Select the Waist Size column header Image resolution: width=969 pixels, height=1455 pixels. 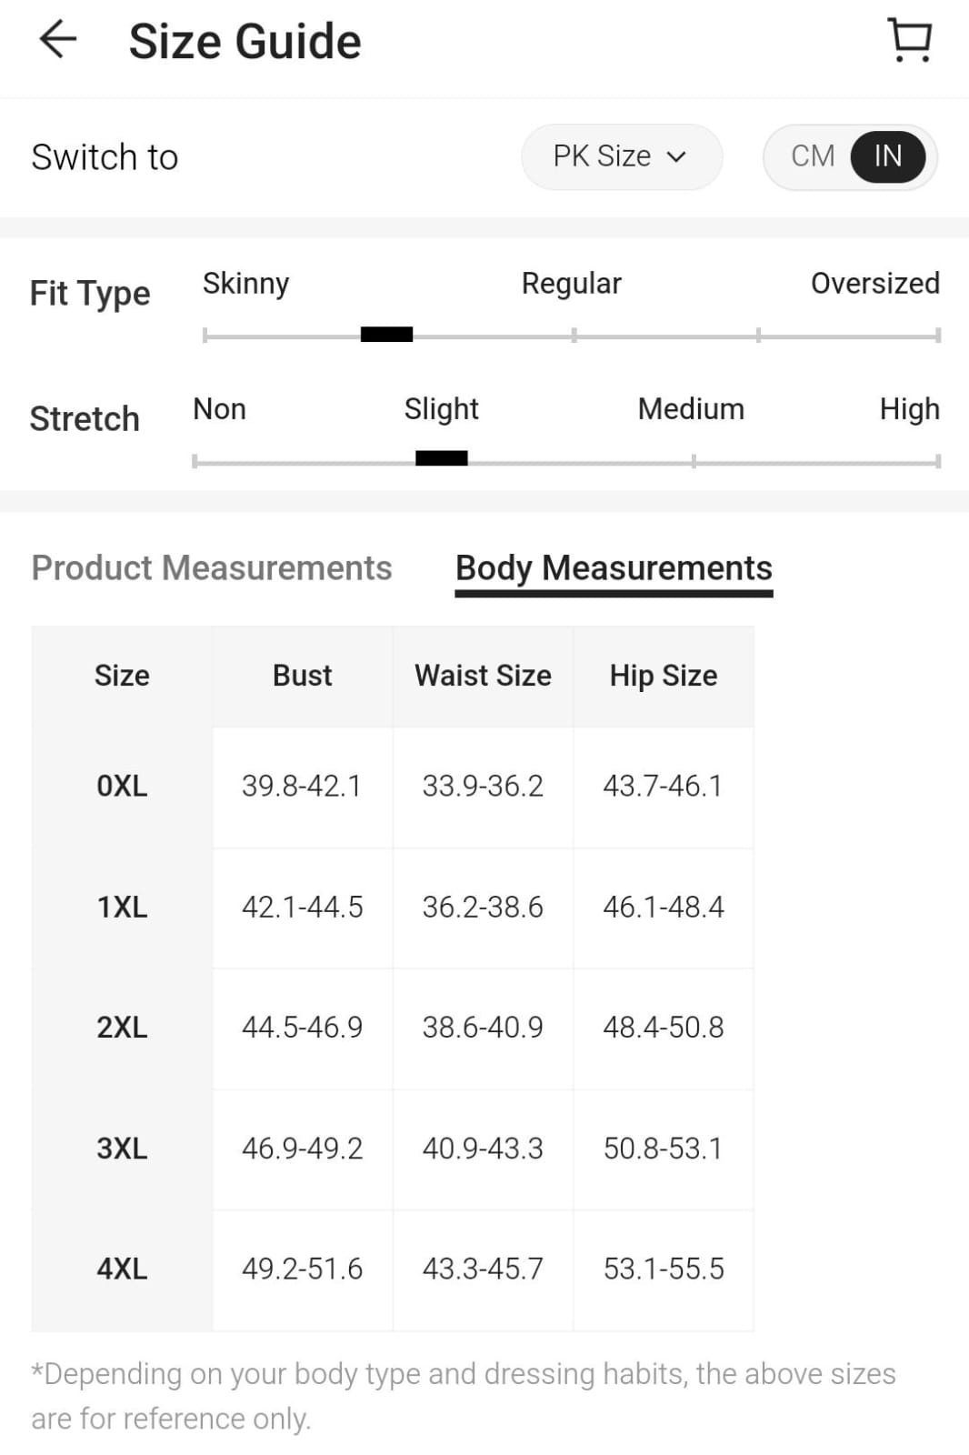[483, 676]
